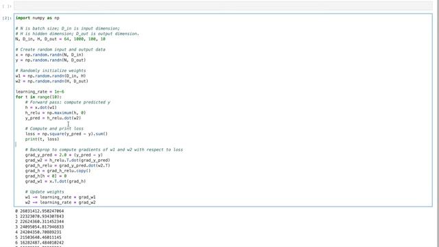439x247 pixels.
Task: Click the line 'for t in range(10):'
Action: 38,97
